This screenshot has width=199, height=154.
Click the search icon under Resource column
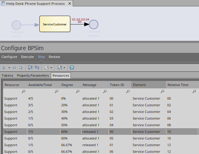pos(23,91)
